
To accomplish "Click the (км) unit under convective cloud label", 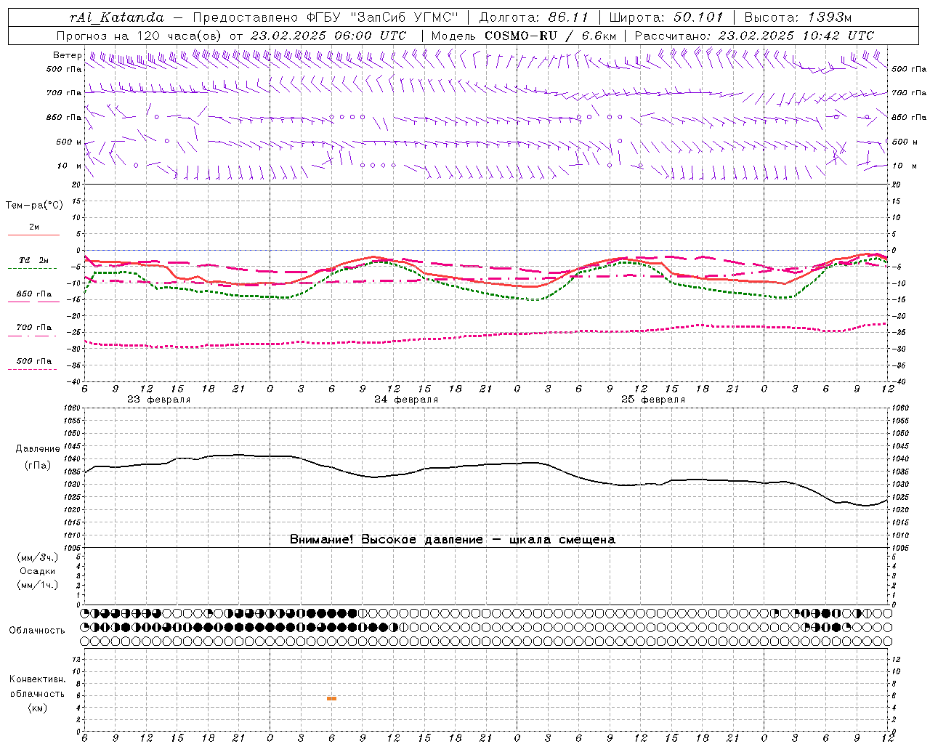I will point(37,708).
